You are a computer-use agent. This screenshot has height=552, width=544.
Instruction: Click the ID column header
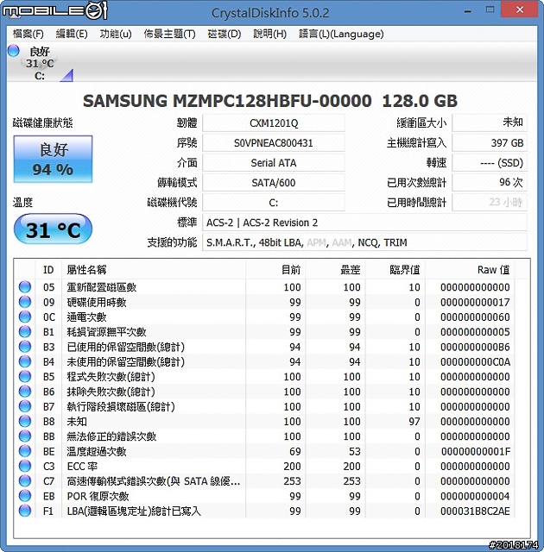pos(48,270)
